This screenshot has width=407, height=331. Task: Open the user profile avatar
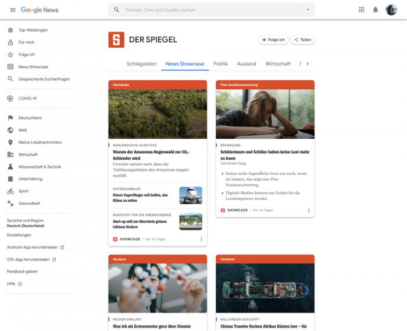391,10
